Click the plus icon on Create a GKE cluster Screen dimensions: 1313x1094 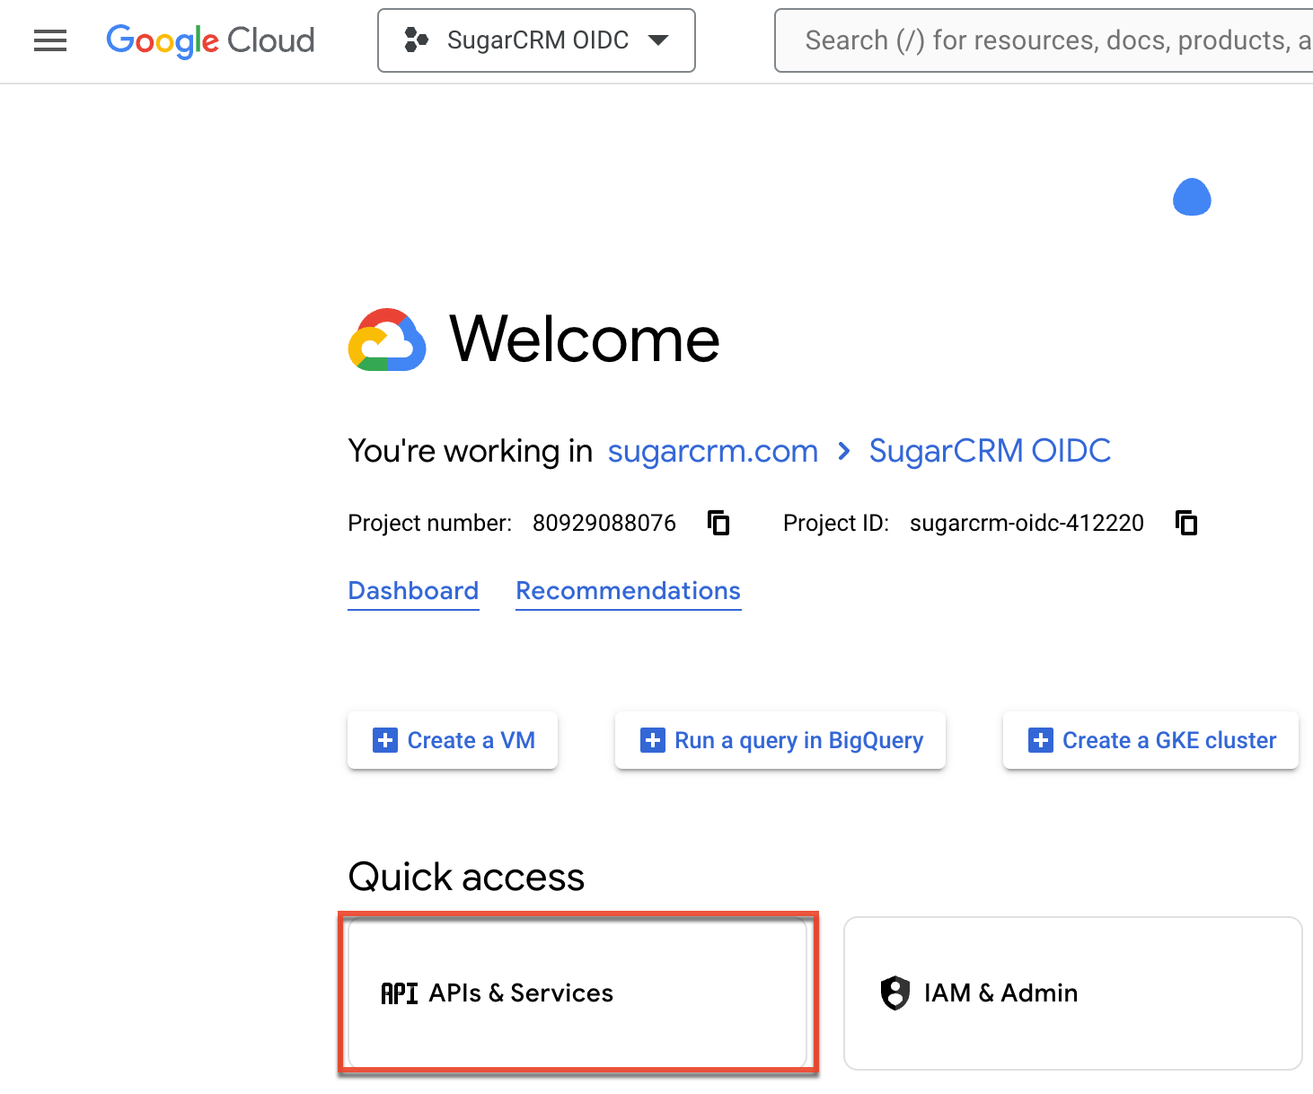coord(1039,740)
